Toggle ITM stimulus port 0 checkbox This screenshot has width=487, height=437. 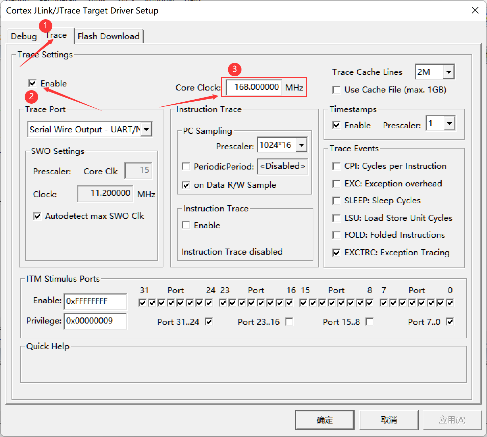tap(450, 303)
